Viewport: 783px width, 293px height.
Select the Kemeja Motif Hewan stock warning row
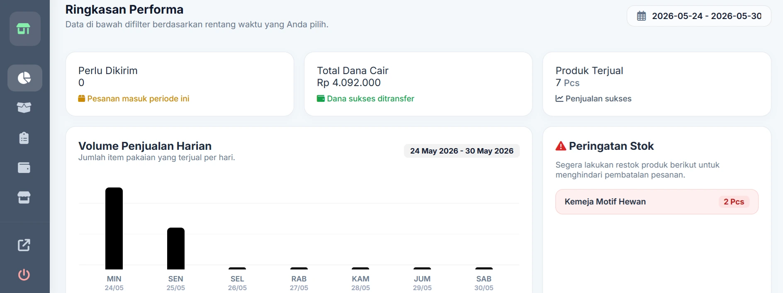tap(657, 202)
